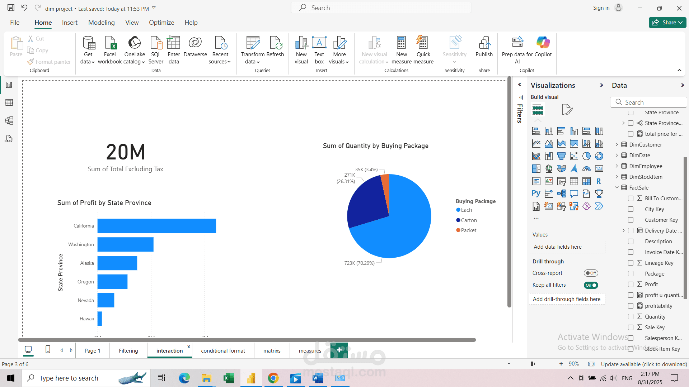Open DAX query view icon
Image resolution: width=689 pixels, height=387 pixels.
pyautogui.click(x=9, y=139)
